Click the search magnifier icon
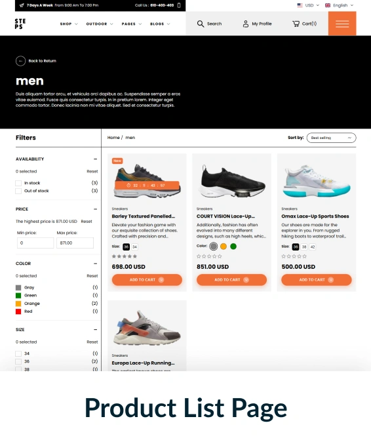Screen dimensions: 371x442 point(201,24)
